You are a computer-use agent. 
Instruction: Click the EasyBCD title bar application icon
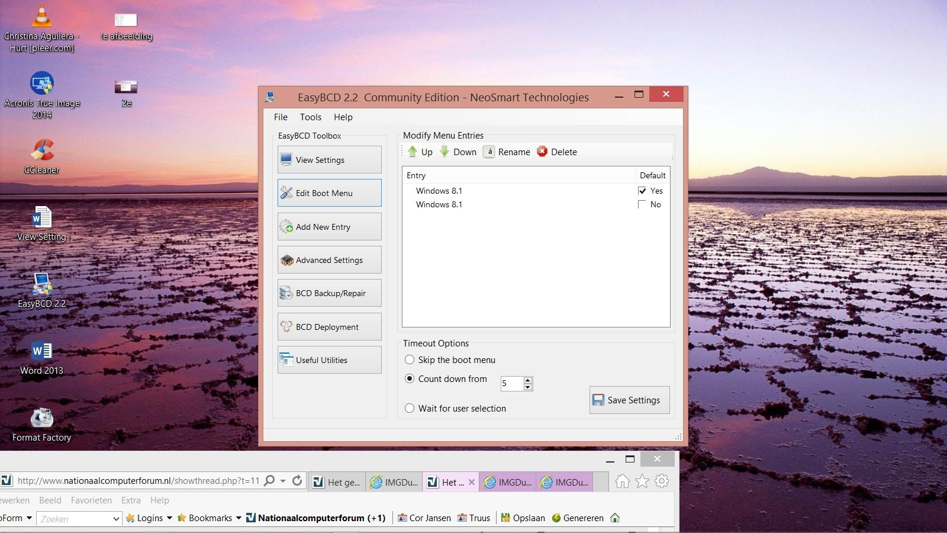pyautogui.click(x=271, y=97)
